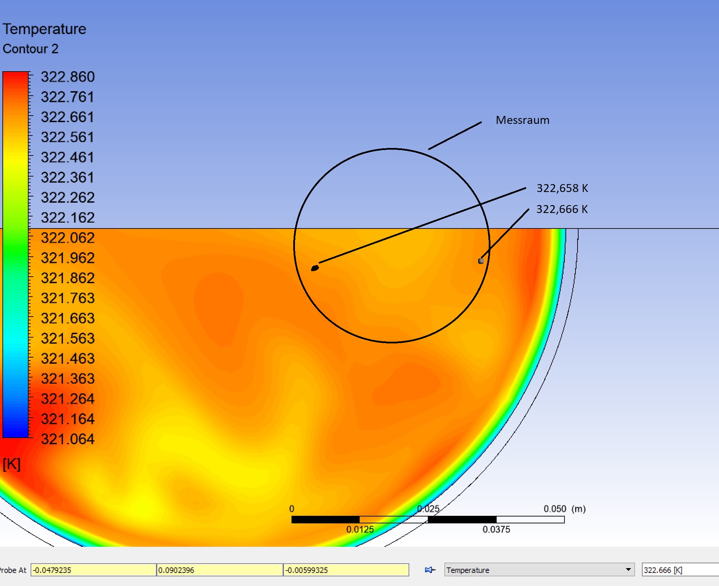Click the 322,666 K annotation text
The image size is (719, 586).
coord(562,209)
